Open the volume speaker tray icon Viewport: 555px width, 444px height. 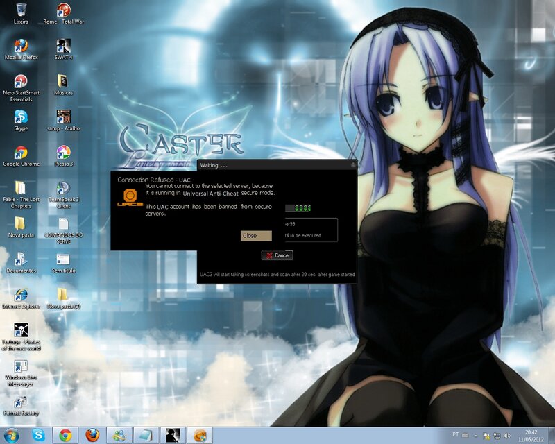(507, 436)
